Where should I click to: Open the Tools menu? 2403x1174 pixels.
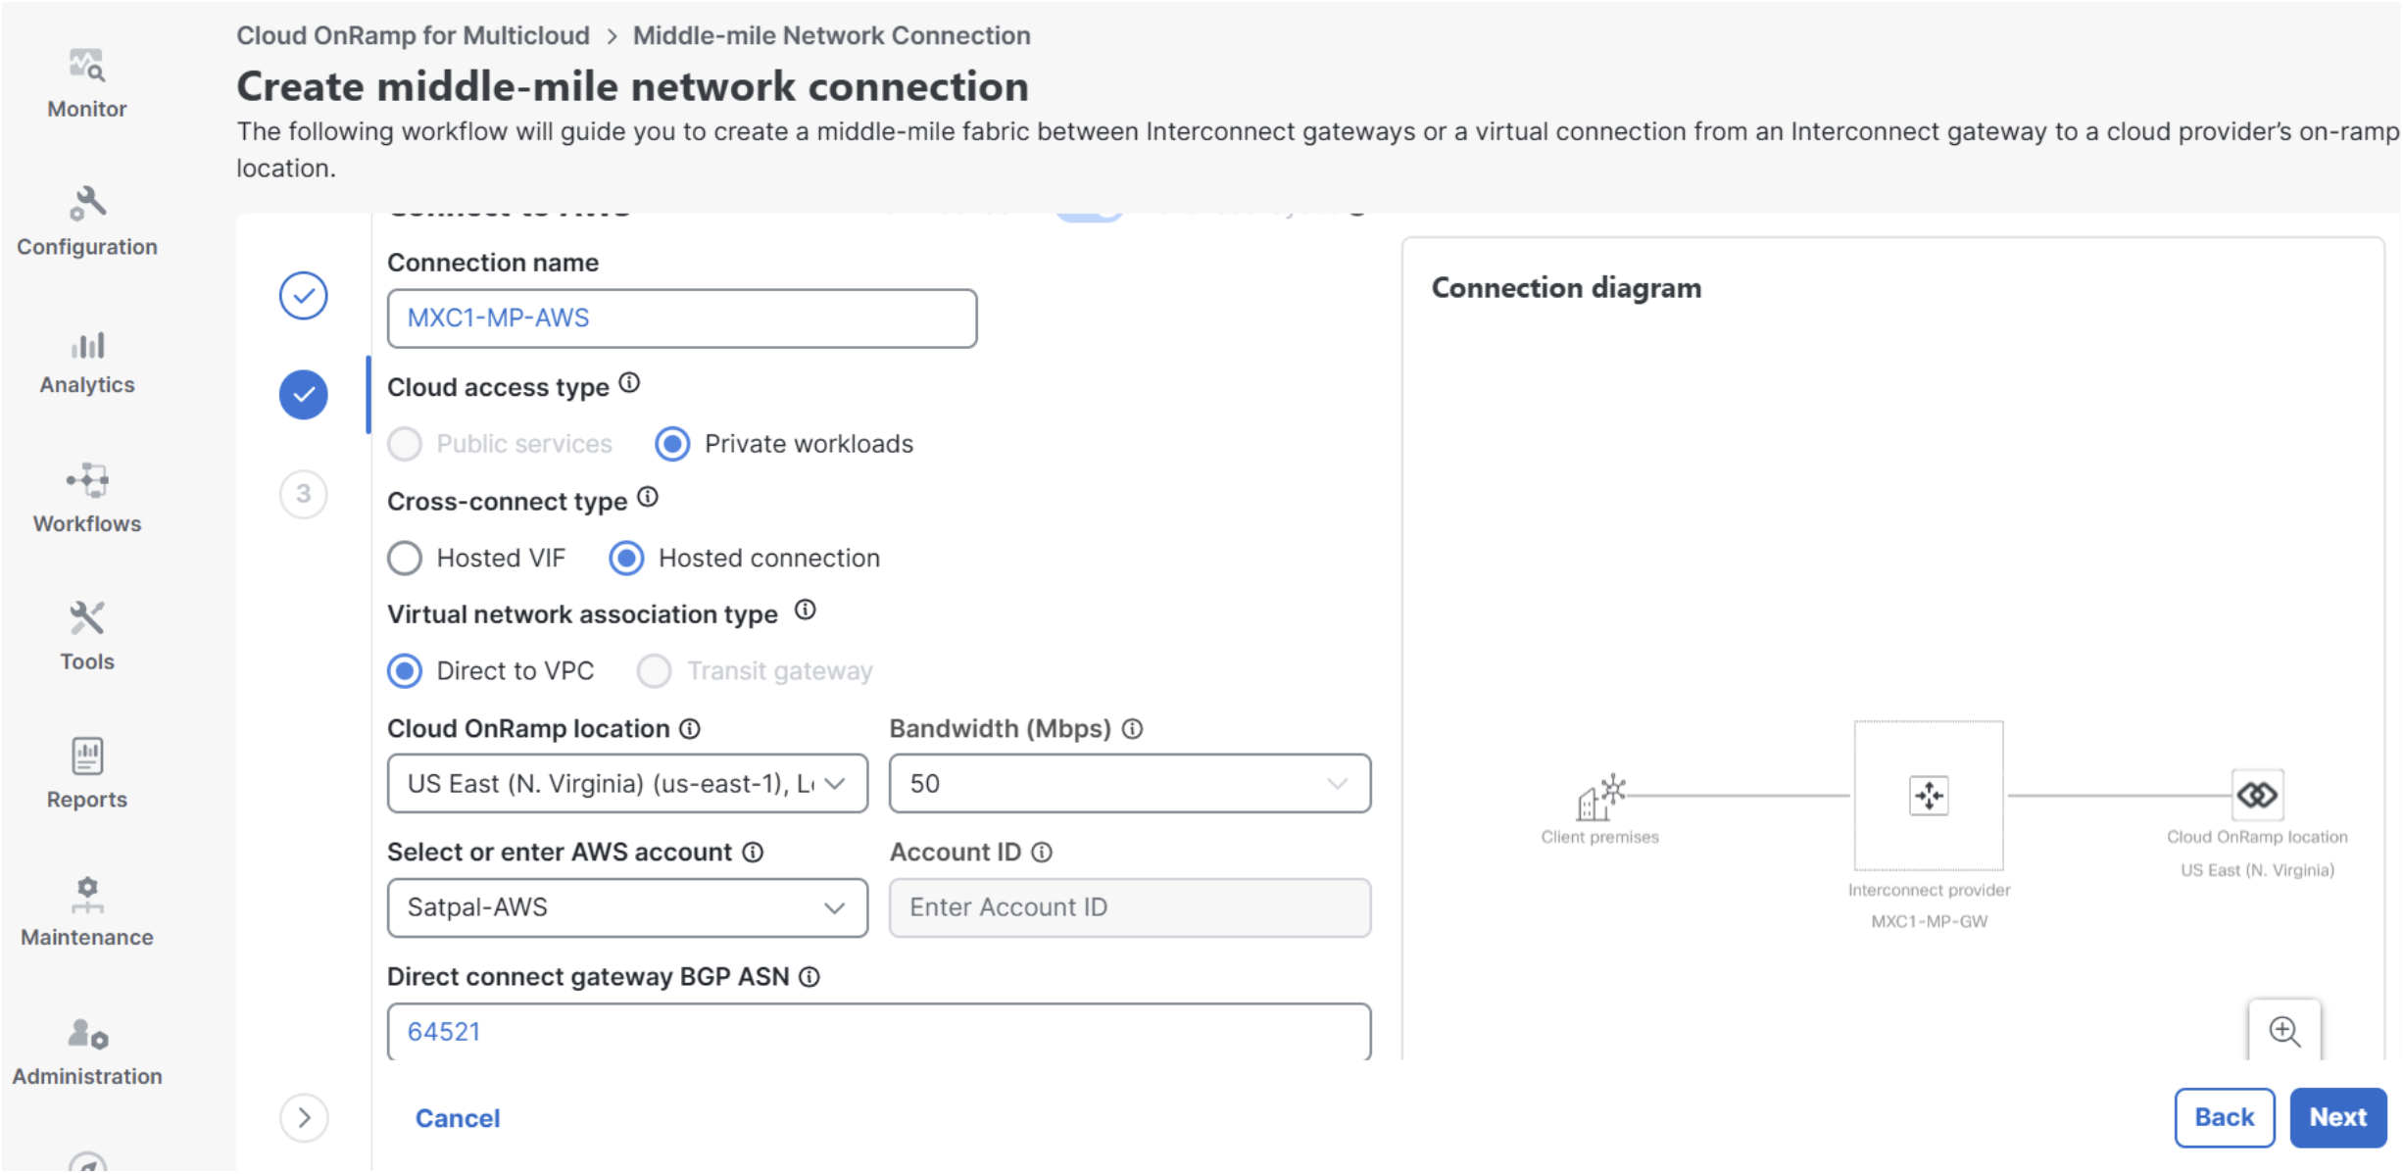tap(87, 637)
